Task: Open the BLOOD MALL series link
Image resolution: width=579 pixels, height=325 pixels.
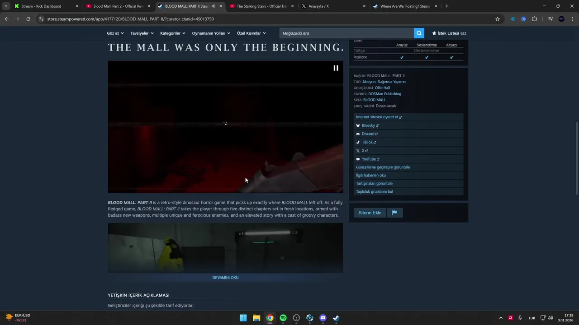Action: tap(375, 100)
